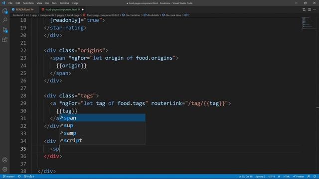The image size is (319, 179).
Task: Select the 'script' autocomplete suggestion
Action: [x=102, y=140]
